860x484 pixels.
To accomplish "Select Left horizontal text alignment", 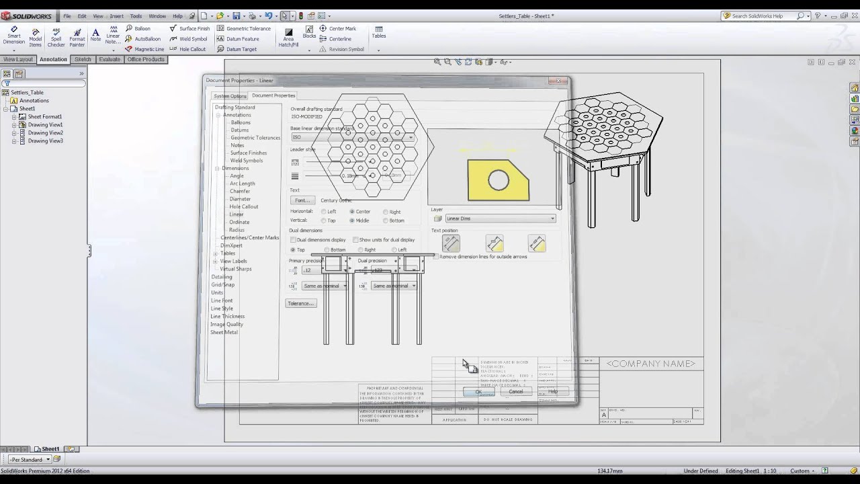I will click(x=324, y=212).
